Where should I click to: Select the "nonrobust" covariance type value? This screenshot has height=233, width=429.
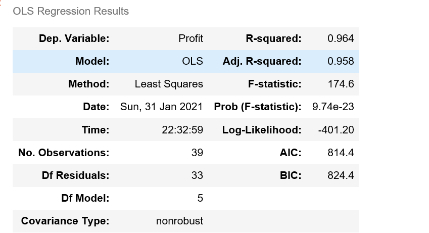pos(180,221)
